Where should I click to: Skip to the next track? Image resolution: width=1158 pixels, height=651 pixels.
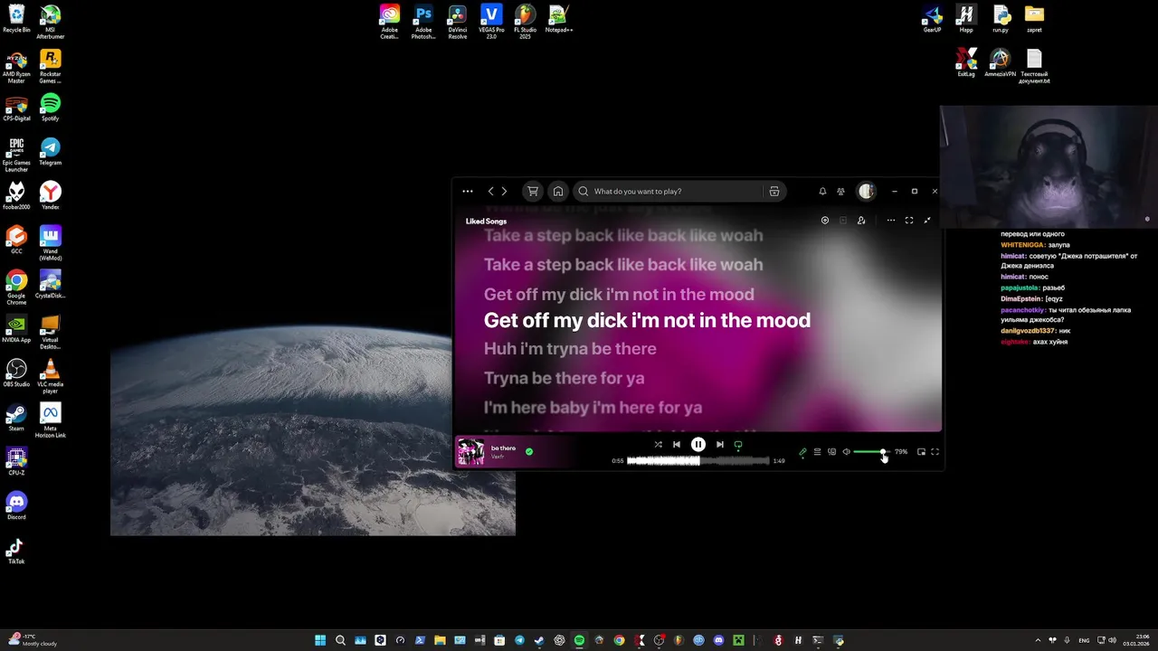720,444
